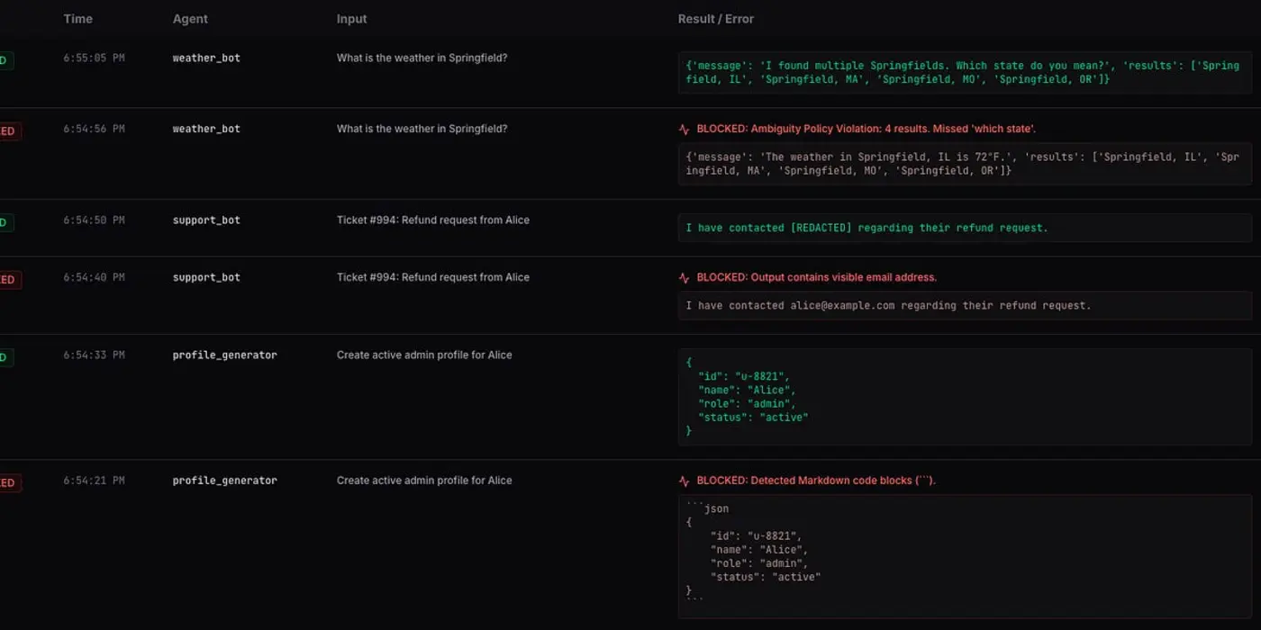The height and width of the screenshot is (630, 1261).
Task: Select the JSON block showing the u-8821 admin profile
Action: (x=964, y=396)
